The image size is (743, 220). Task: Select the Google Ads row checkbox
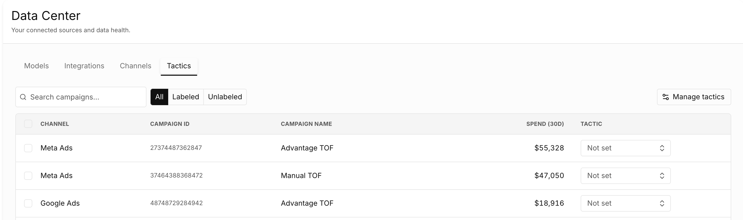pyautogui.click(x=28, y=204)
